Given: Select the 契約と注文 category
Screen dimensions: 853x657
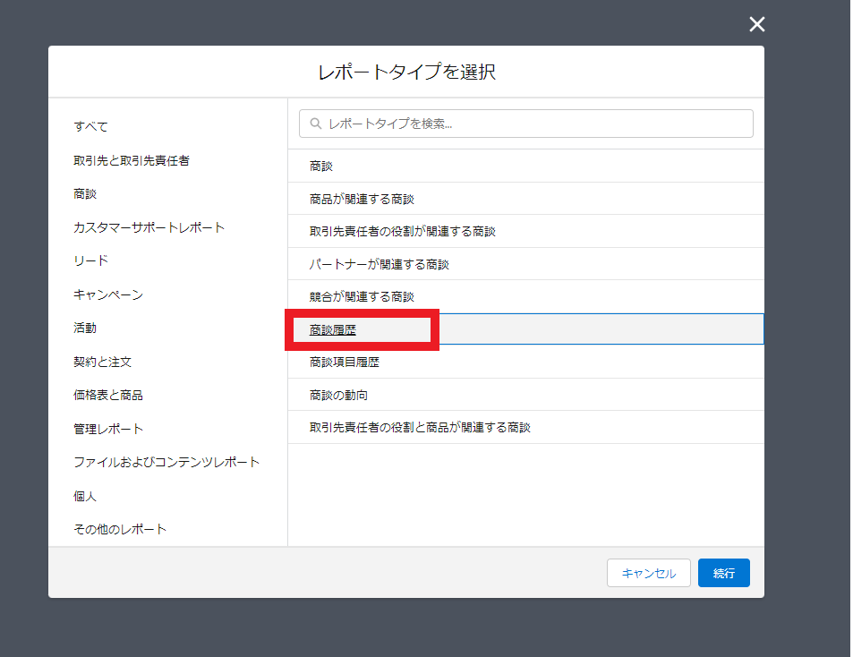Looking at the screenshot, I should coord(102,362).
